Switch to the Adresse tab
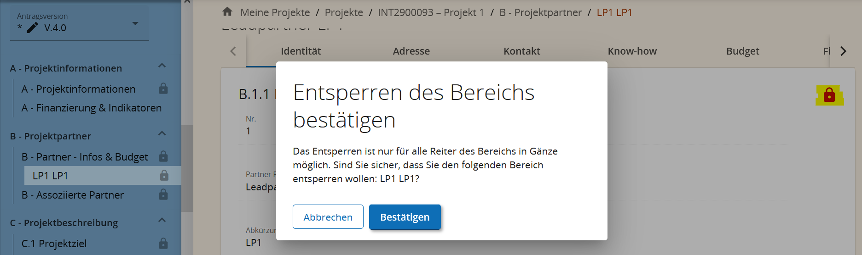 pos(411,51)
